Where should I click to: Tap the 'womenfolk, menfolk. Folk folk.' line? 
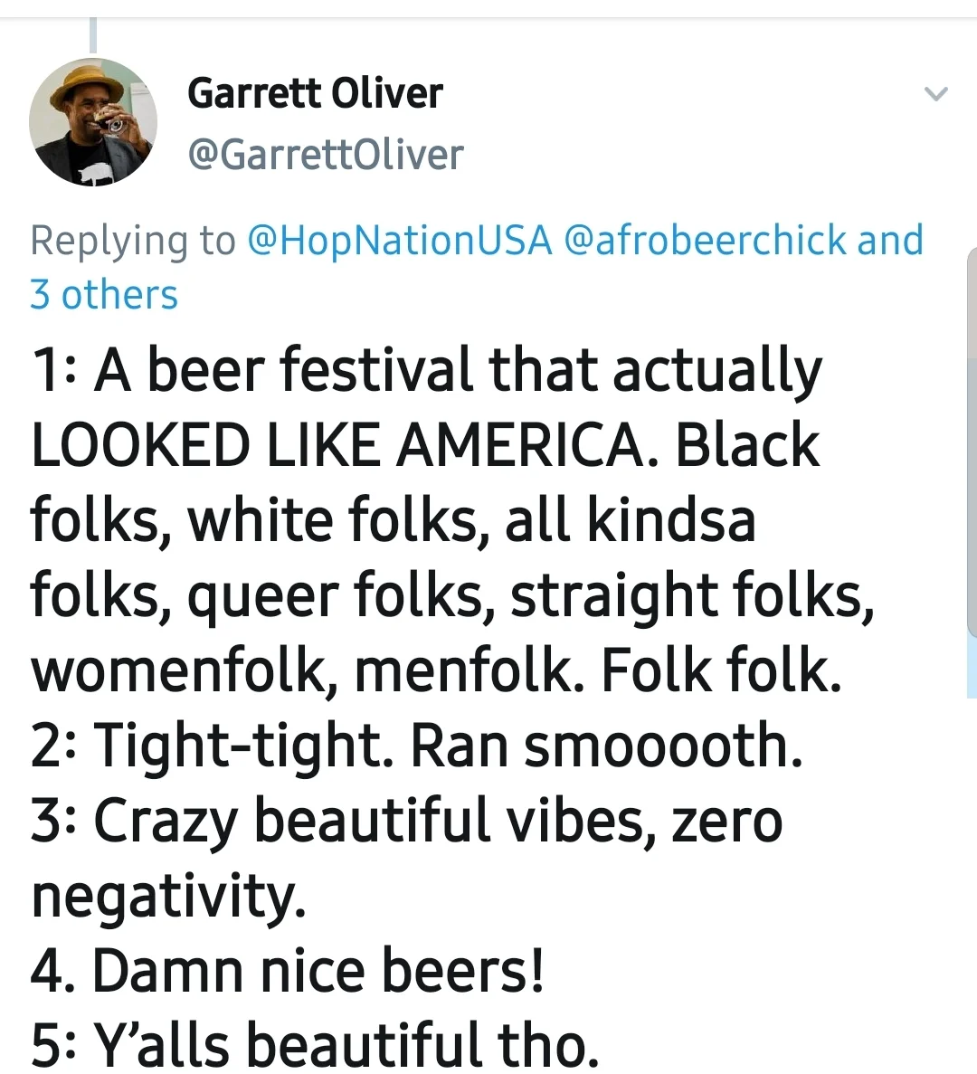coord(436,670)
